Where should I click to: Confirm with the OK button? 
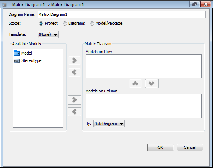click(160, 147)
